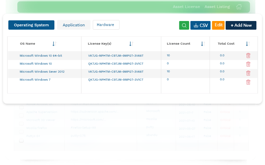The width and height of the screenshot is (265, 165).
Task: Delete the Microsoft Windows 10 row
Action: tap(248, 64)
